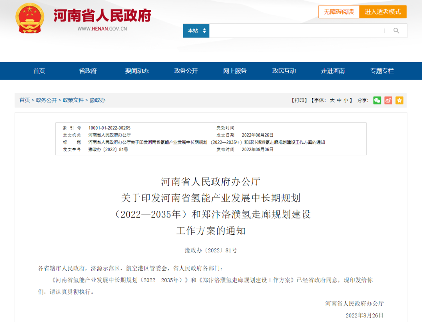Click the centered 豫政办〔2022〕81号 line below the heading
Screen dimensions: 422x322
point(211,250)
